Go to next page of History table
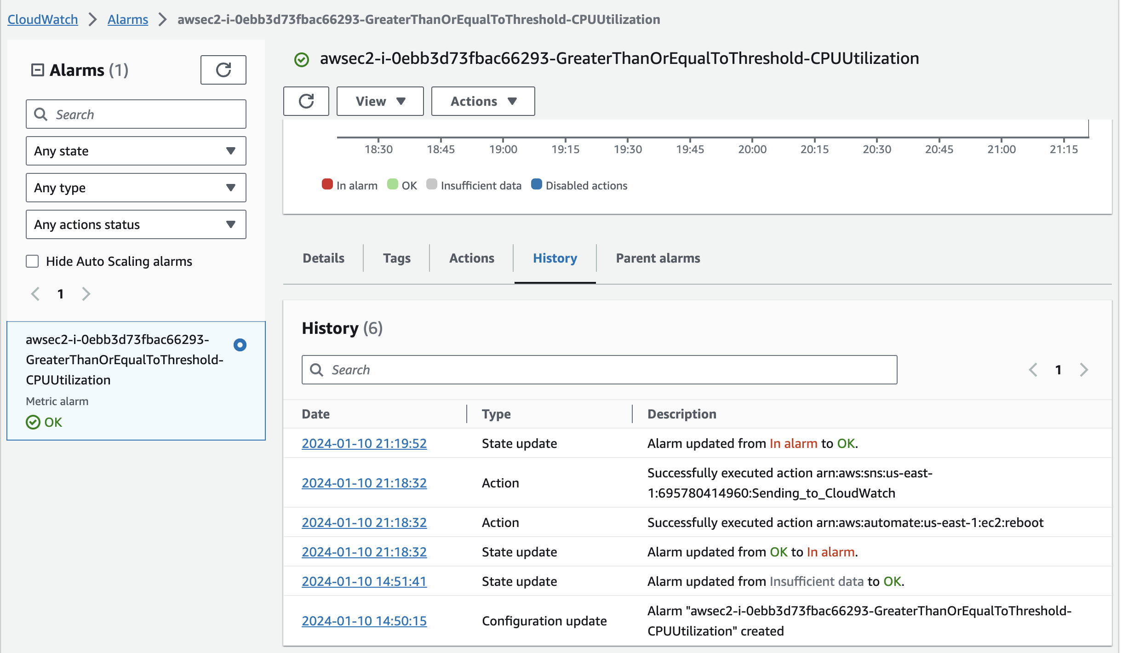Screen dimensions: 1122x653 [1084, 370]
